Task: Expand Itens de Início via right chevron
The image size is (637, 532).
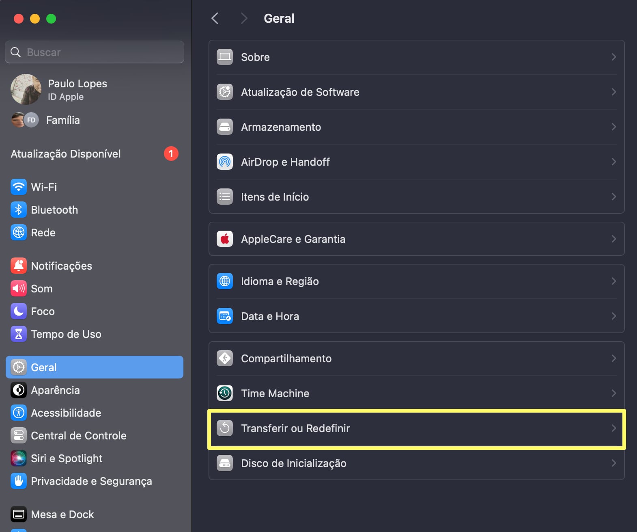Action: [x=613, y=197]
